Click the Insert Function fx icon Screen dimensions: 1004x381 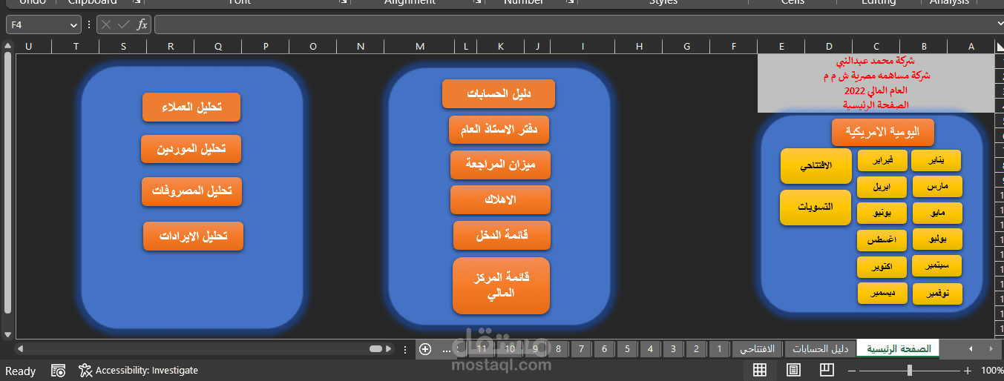coord(142,24)
